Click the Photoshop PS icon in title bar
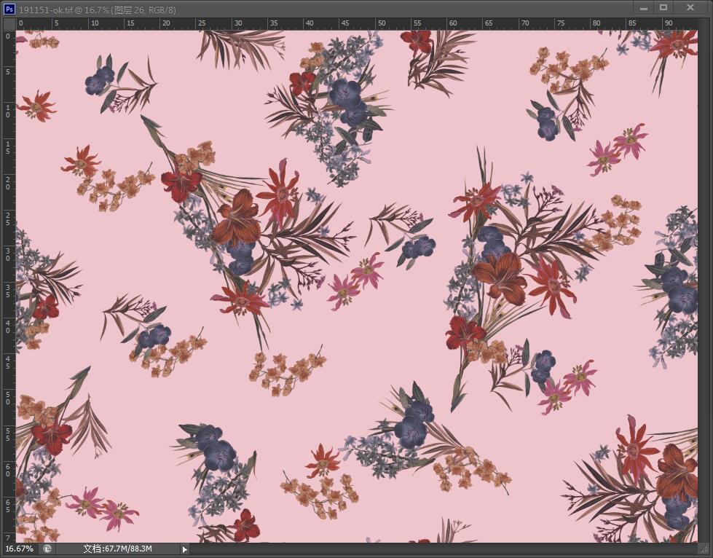The width and height of the screenshot is (713, 558). [9, 9]
